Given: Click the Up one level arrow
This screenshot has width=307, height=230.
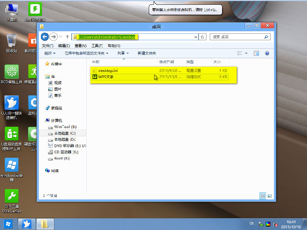Looking at the screenshot, I should coord(67,37).
